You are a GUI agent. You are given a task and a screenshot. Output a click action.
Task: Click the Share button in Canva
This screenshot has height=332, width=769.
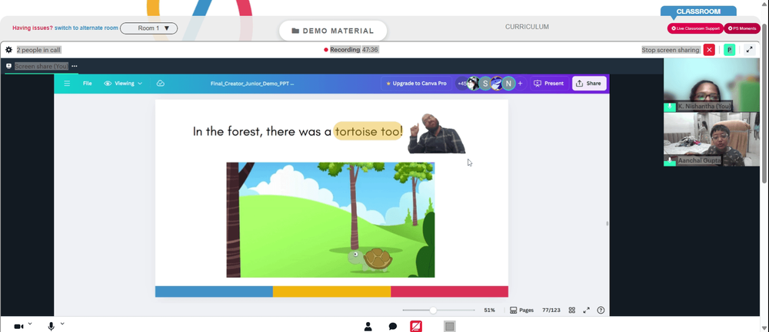589,84
